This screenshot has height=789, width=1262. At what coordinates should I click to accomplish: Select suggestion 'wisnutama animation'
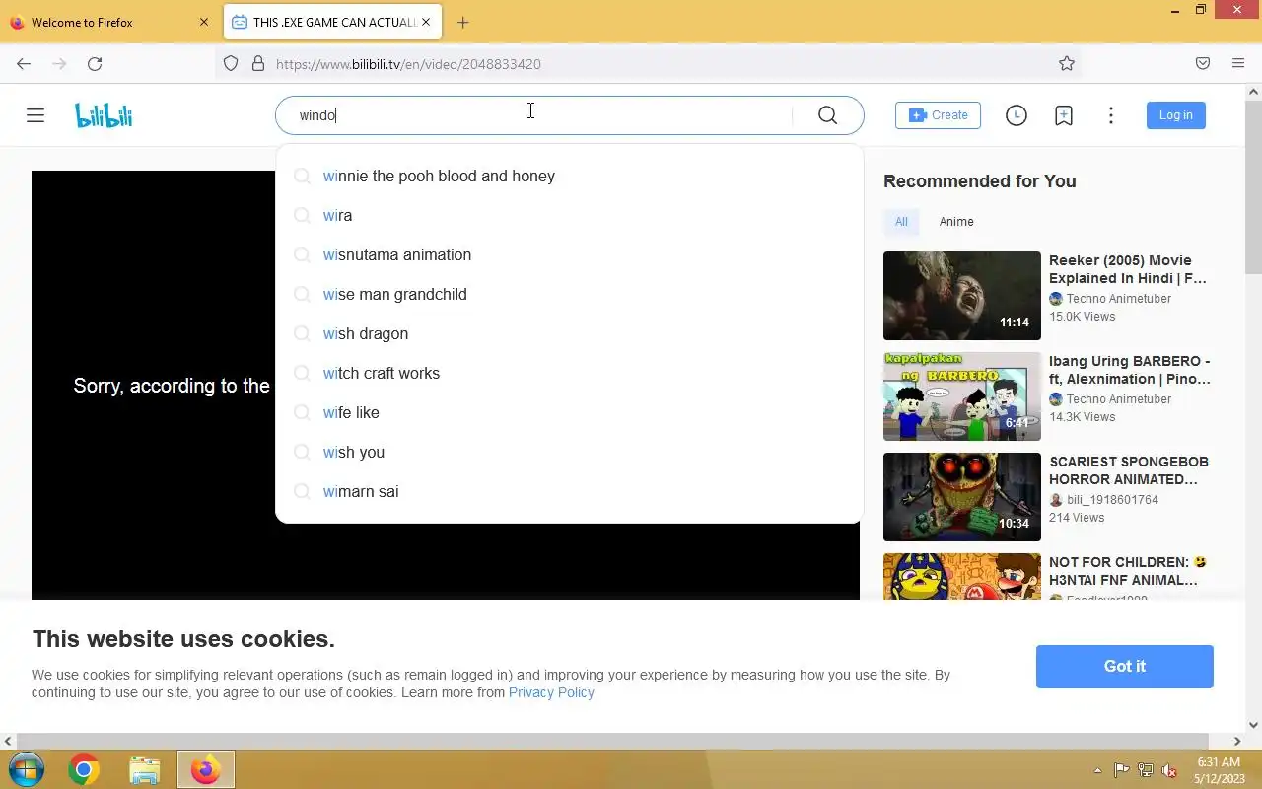(569, 254)
